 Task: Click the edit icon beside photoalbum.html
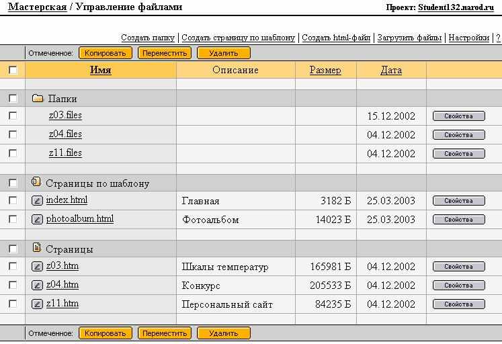point(37,220)
